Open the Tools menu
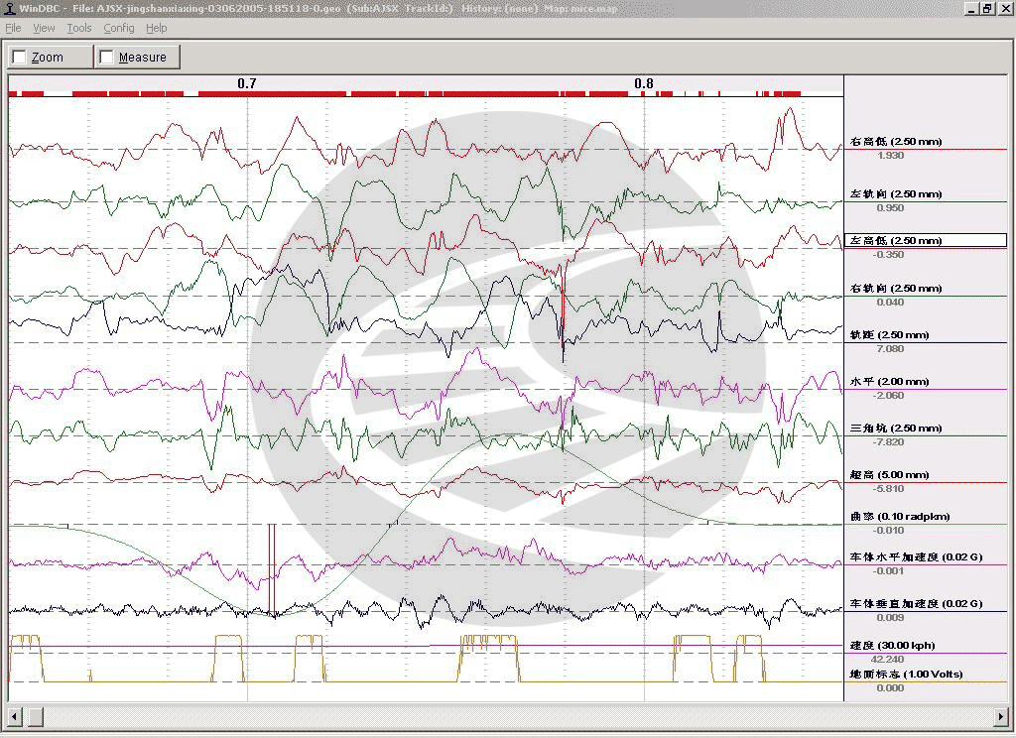 tap(79, 28)
